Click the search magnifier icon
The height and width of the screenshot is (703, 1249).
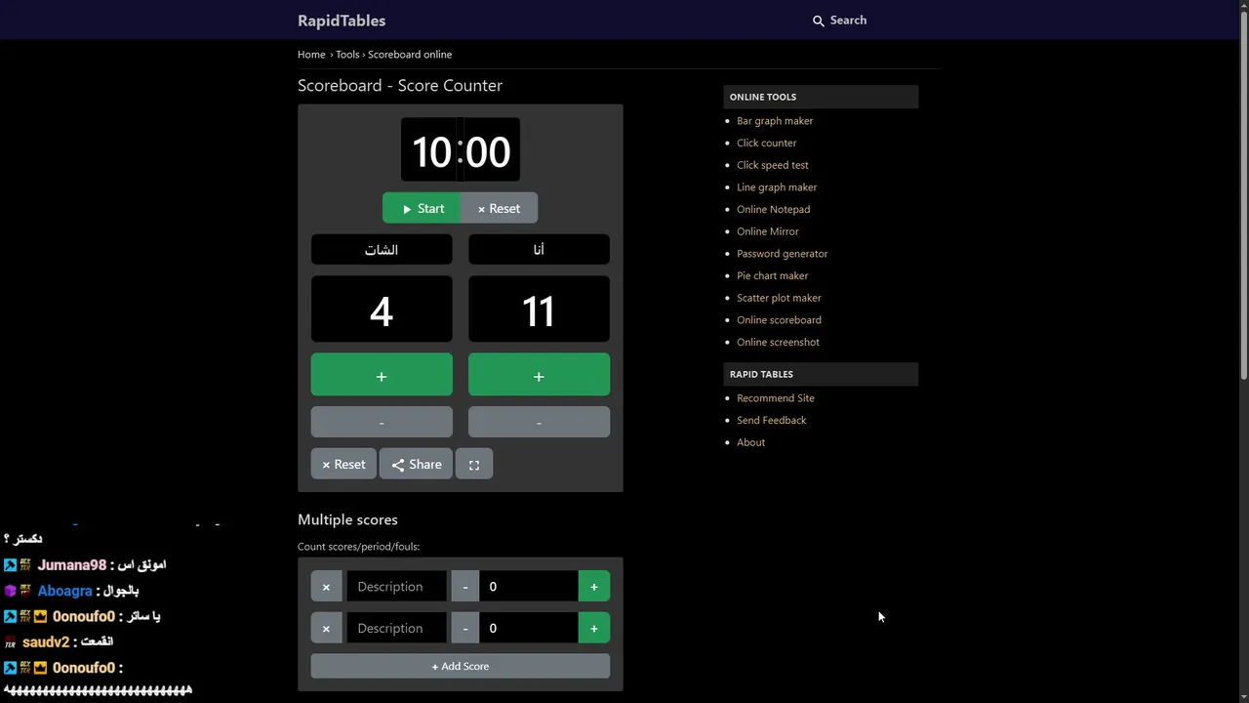point(819,21)
